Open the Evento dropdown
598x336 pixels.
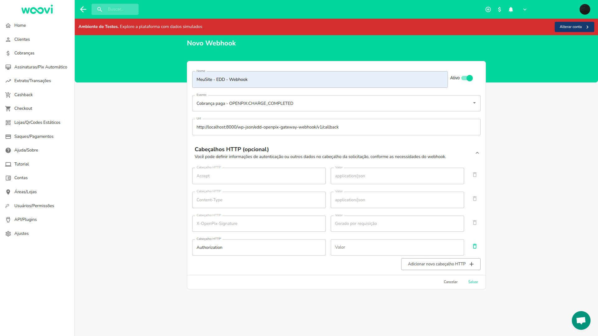(x=474, y=103)
